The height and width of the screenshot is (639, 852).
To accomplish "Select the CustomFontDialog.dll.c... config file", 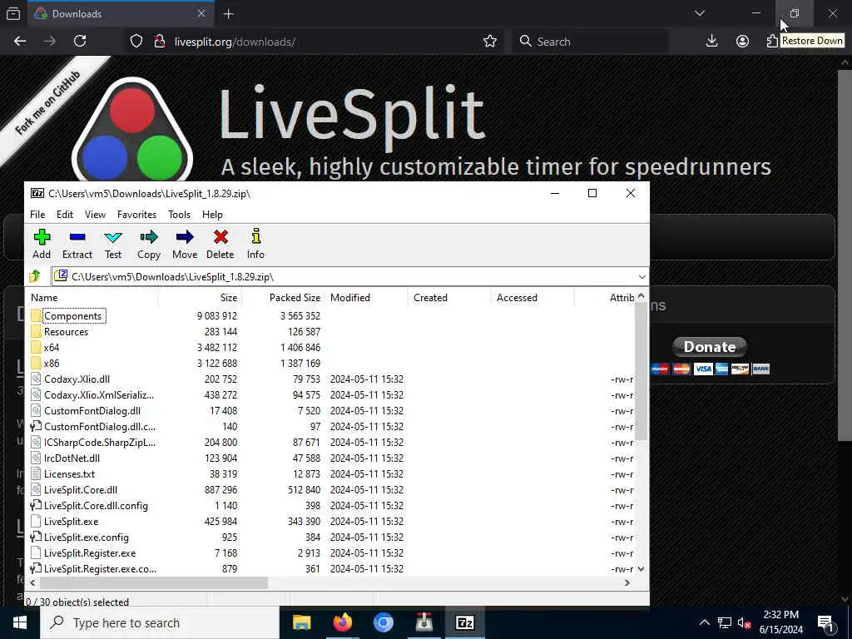I will point(100,427).
